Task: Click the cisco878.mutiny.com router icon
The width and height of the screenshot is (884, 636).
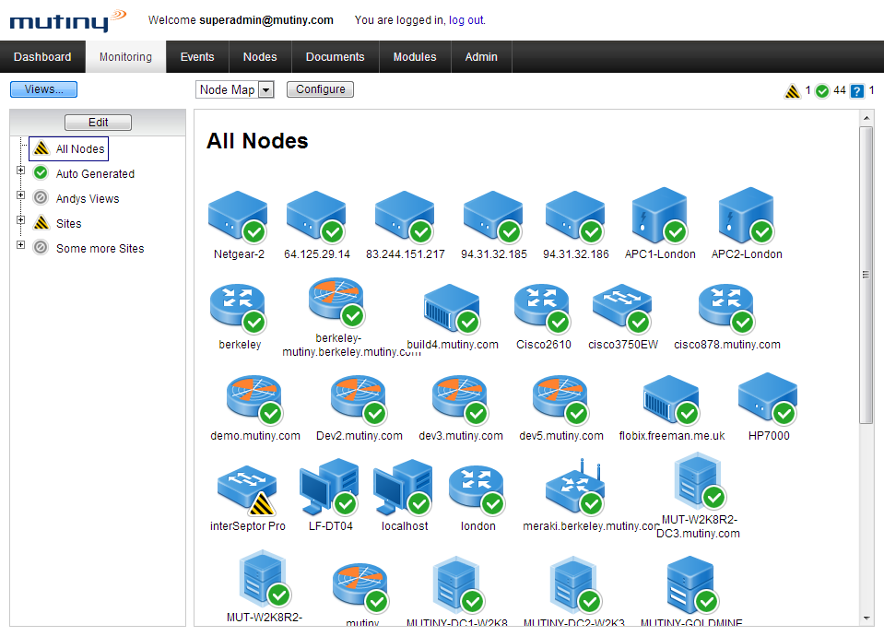Action: [x=726, y=309]
